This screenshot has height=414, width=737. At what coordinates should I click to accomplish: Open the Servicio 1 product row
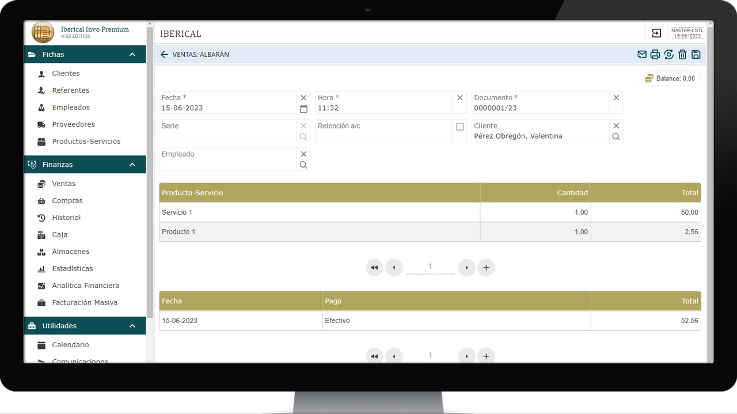point(319,212)
